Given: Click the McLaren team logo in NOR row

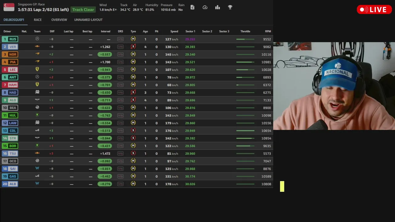Looking at the screenshot, I should click(x=37, y=54).
